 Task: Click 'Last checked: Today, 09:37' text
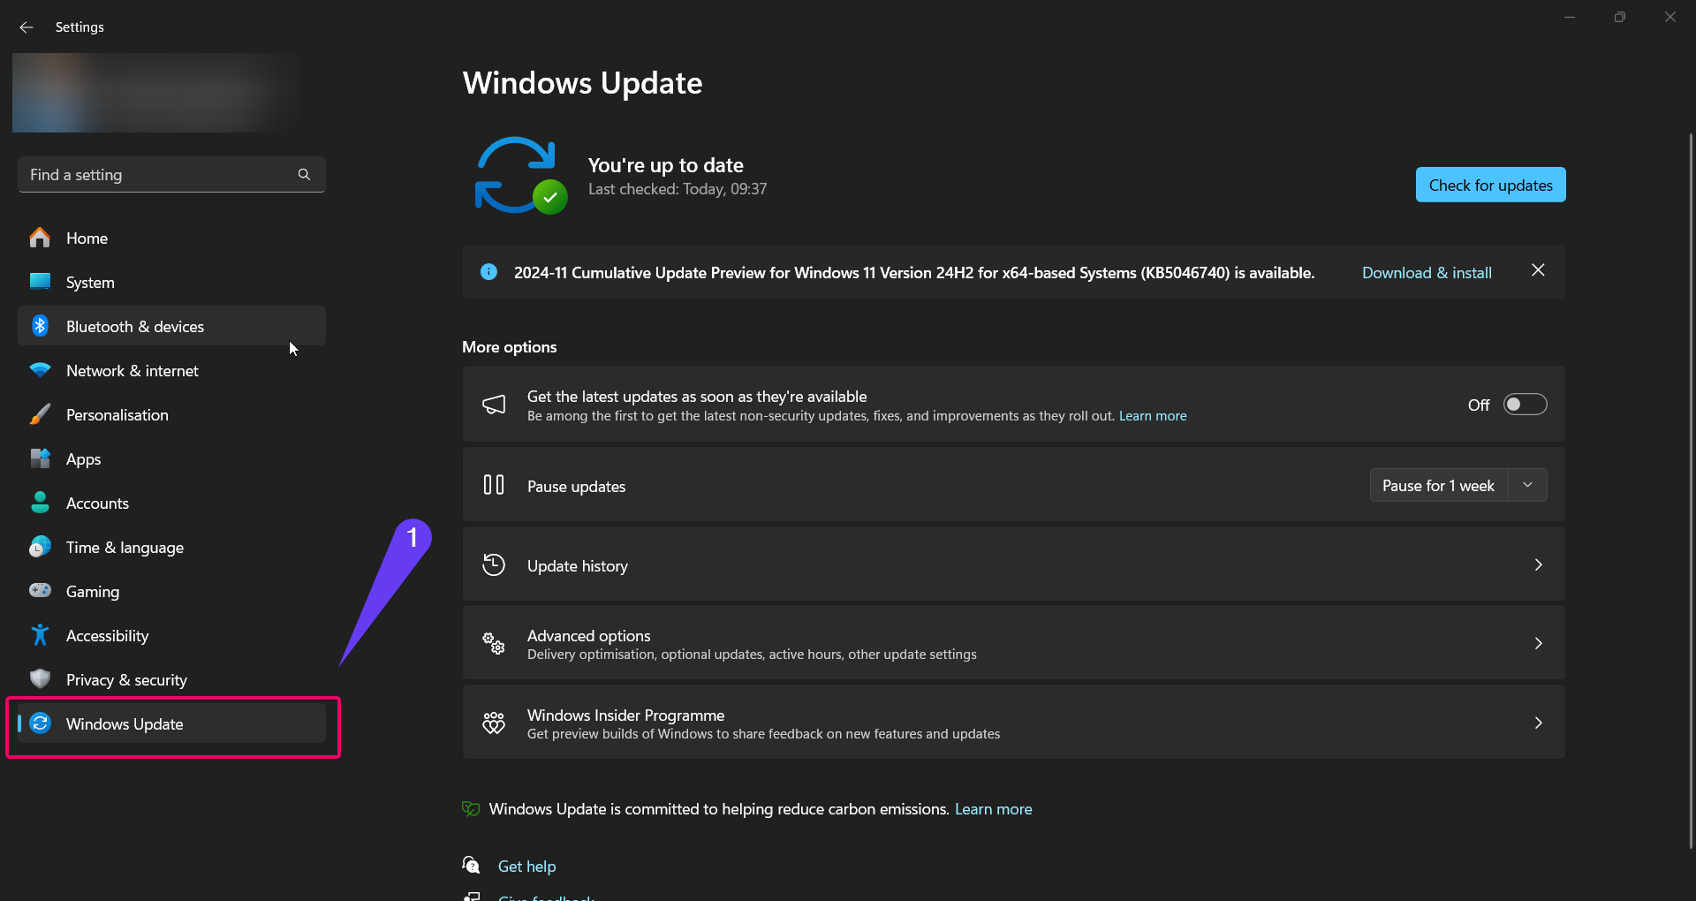678,189
